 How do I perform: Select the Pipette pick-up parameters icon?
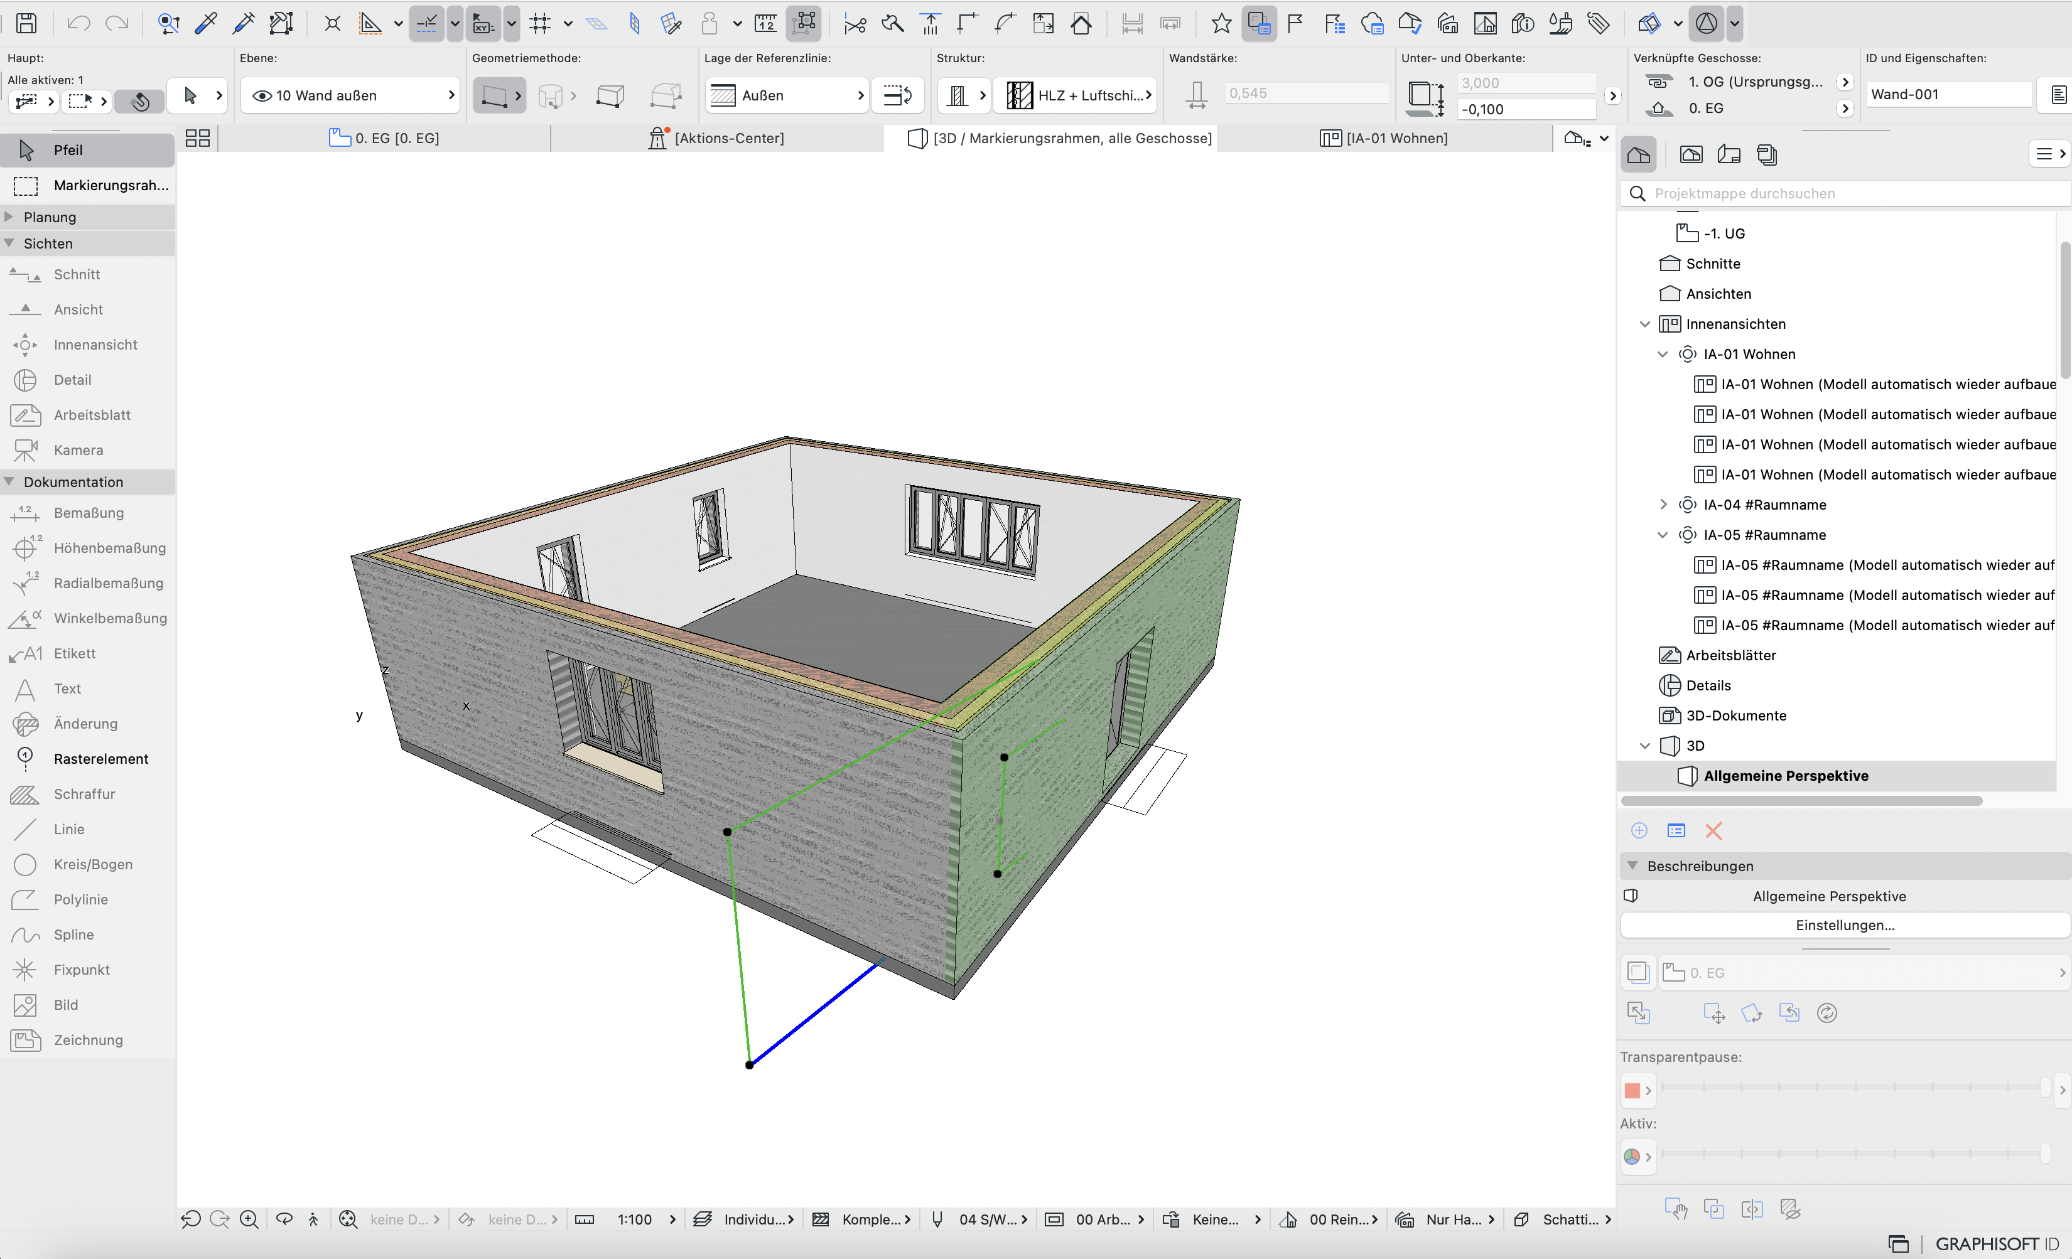tap(206, 23)
